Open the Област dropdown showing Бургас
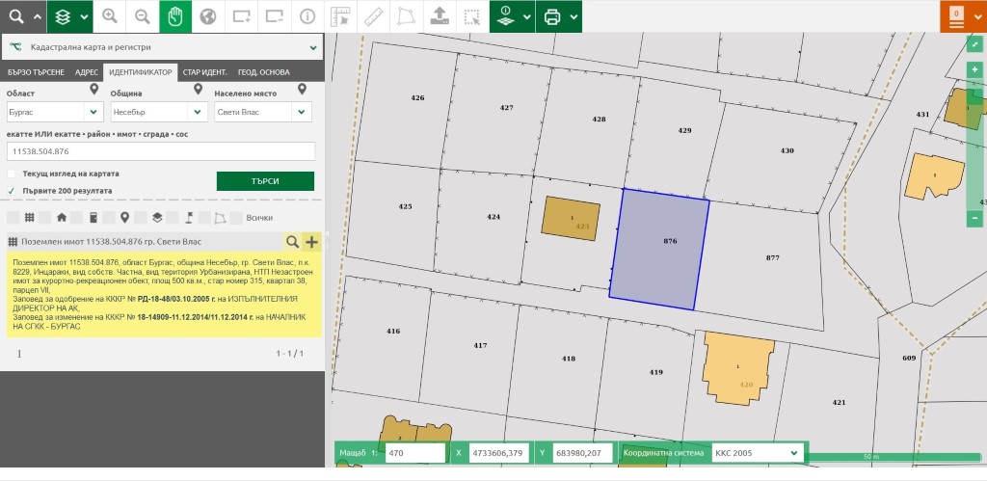 tap(53, 112)
